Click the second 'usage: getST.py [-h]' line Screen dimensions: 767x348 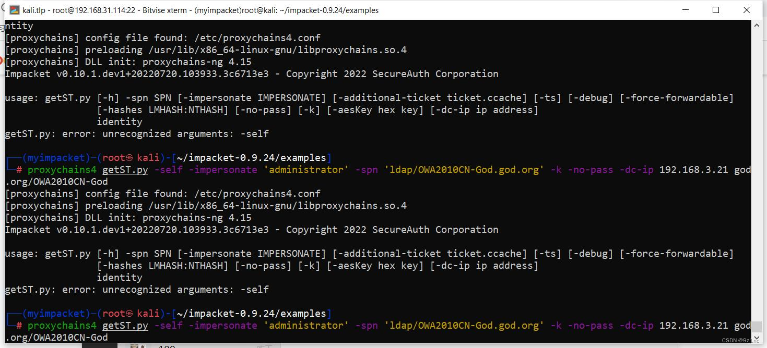(369, 254)
